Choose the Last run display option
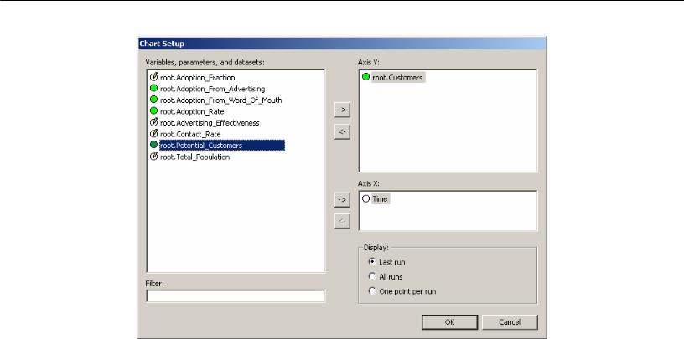 [387, 262]
